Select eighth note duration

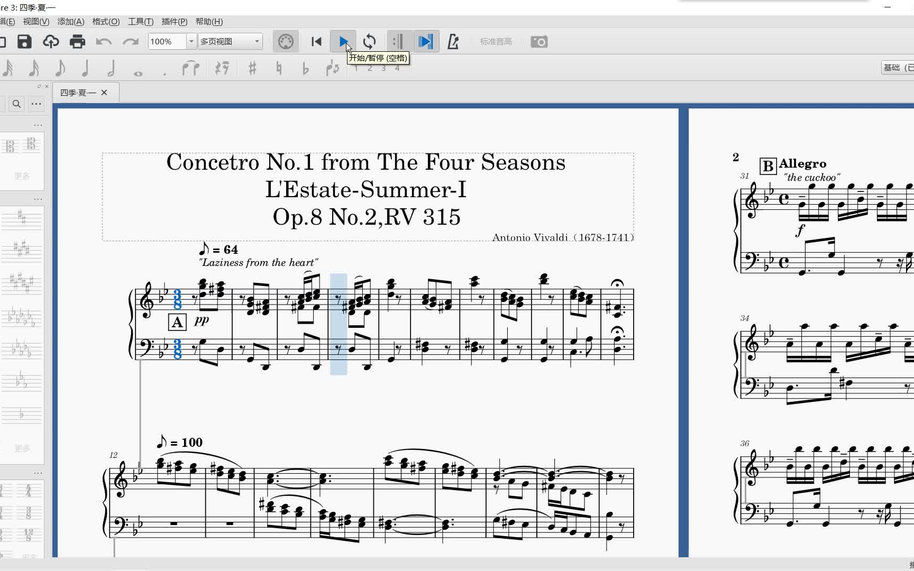point(60,68)
